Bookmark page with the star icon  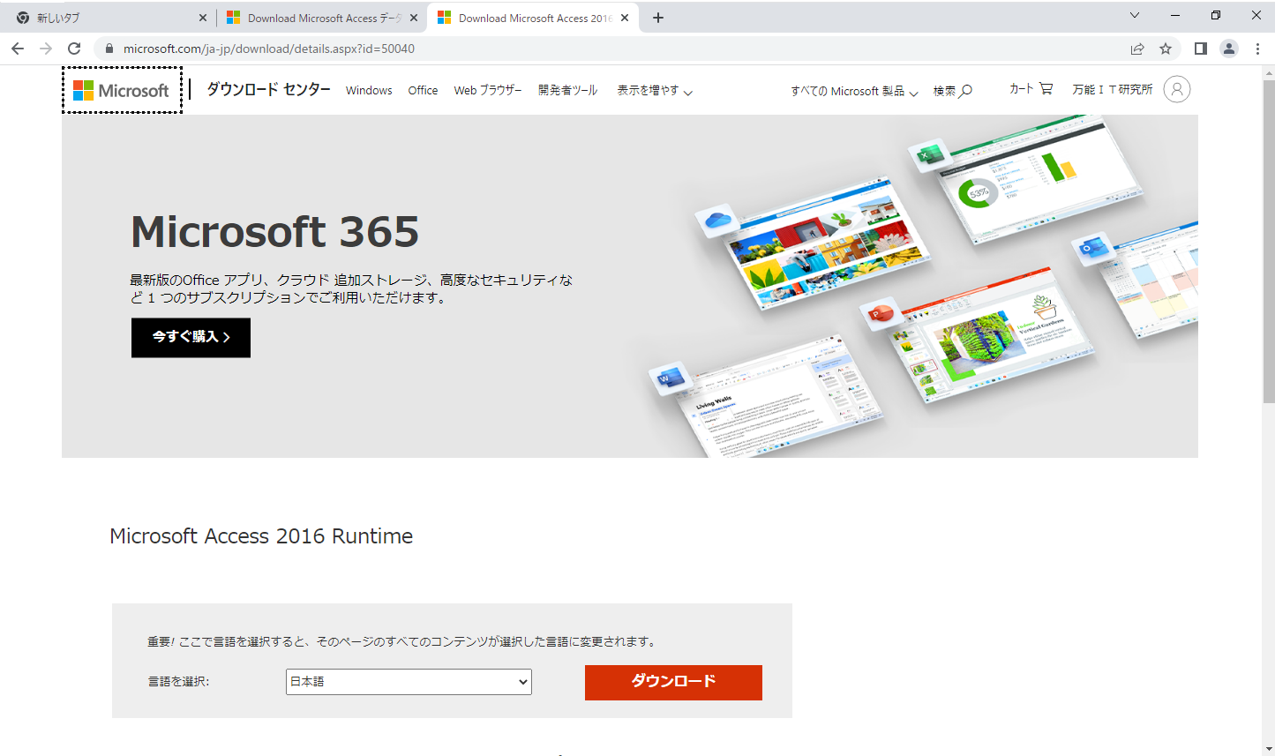click(x=1166, y=49)
